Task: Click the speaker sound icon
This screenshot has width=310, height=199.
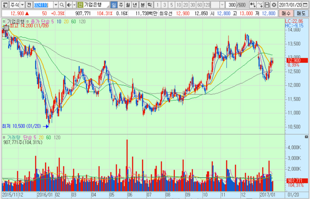Action: pos(69,4)
